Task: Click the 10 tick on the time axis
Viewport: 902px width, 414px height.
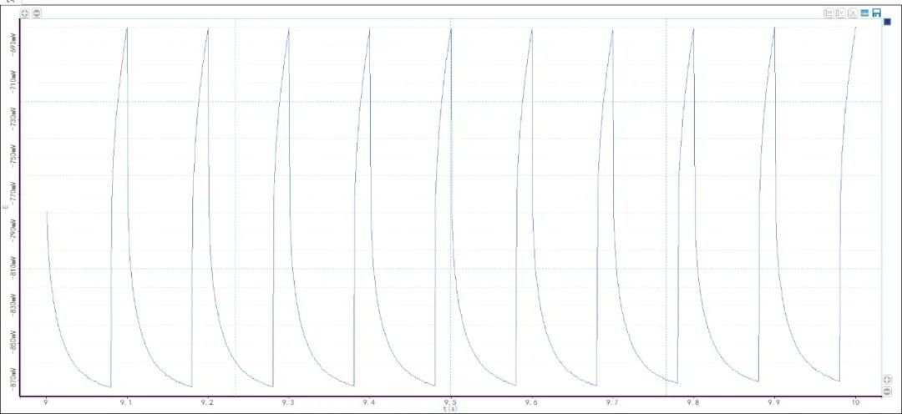Action: point(856,402)
